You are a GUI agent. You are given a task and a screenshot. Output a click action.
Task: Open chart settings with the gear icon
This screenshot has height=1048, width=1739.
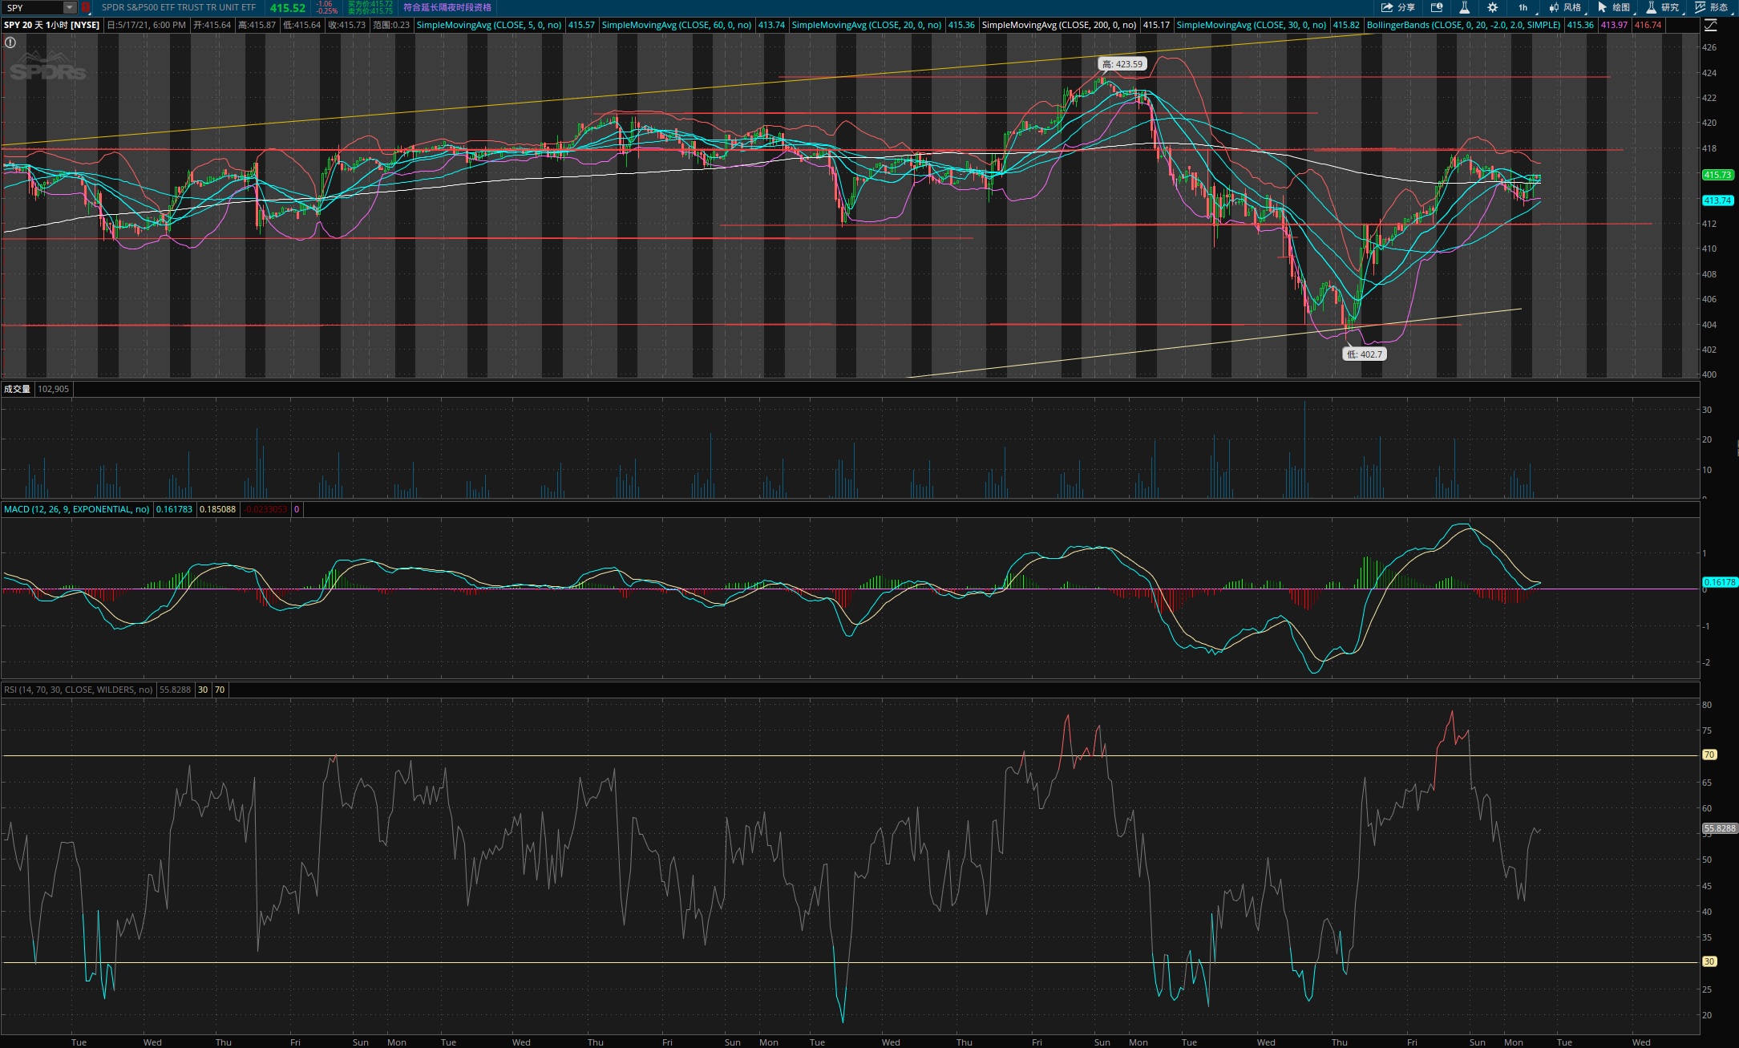1492,7
